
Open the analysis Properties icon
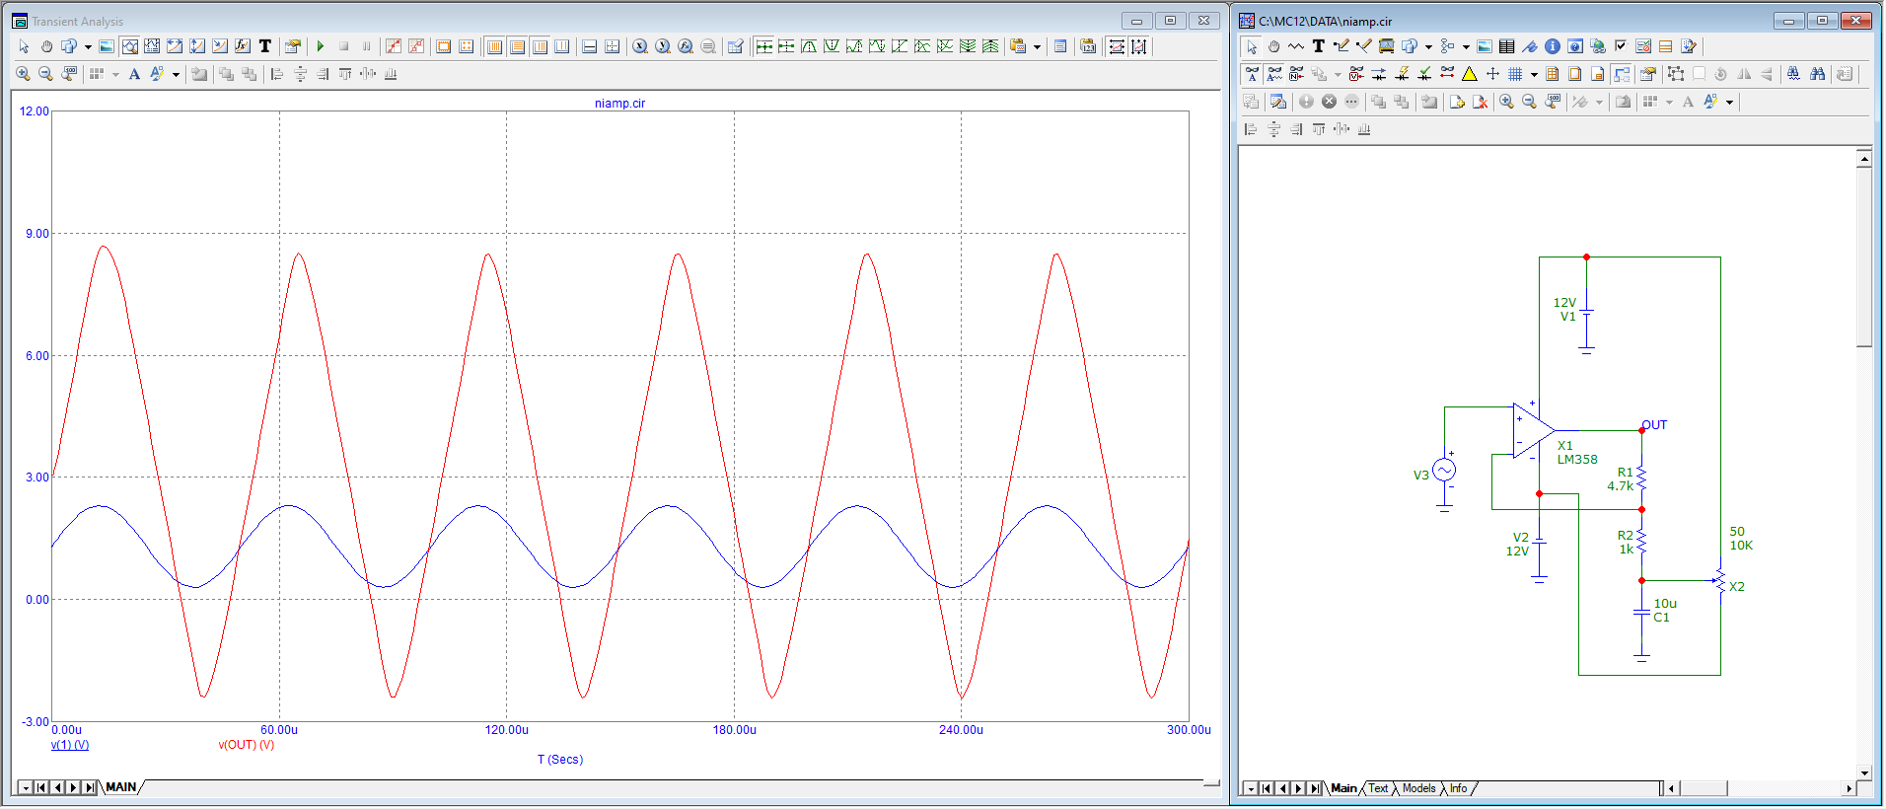coord(292,46)
